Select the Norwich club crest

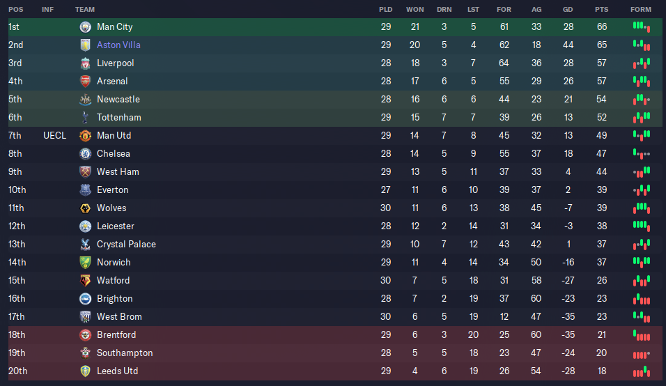click(86, 263)
